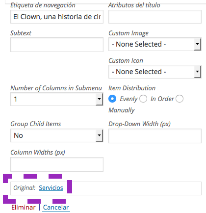
Task: Open the Custom Icon dropdown
Action: click(x=154, y=72)
